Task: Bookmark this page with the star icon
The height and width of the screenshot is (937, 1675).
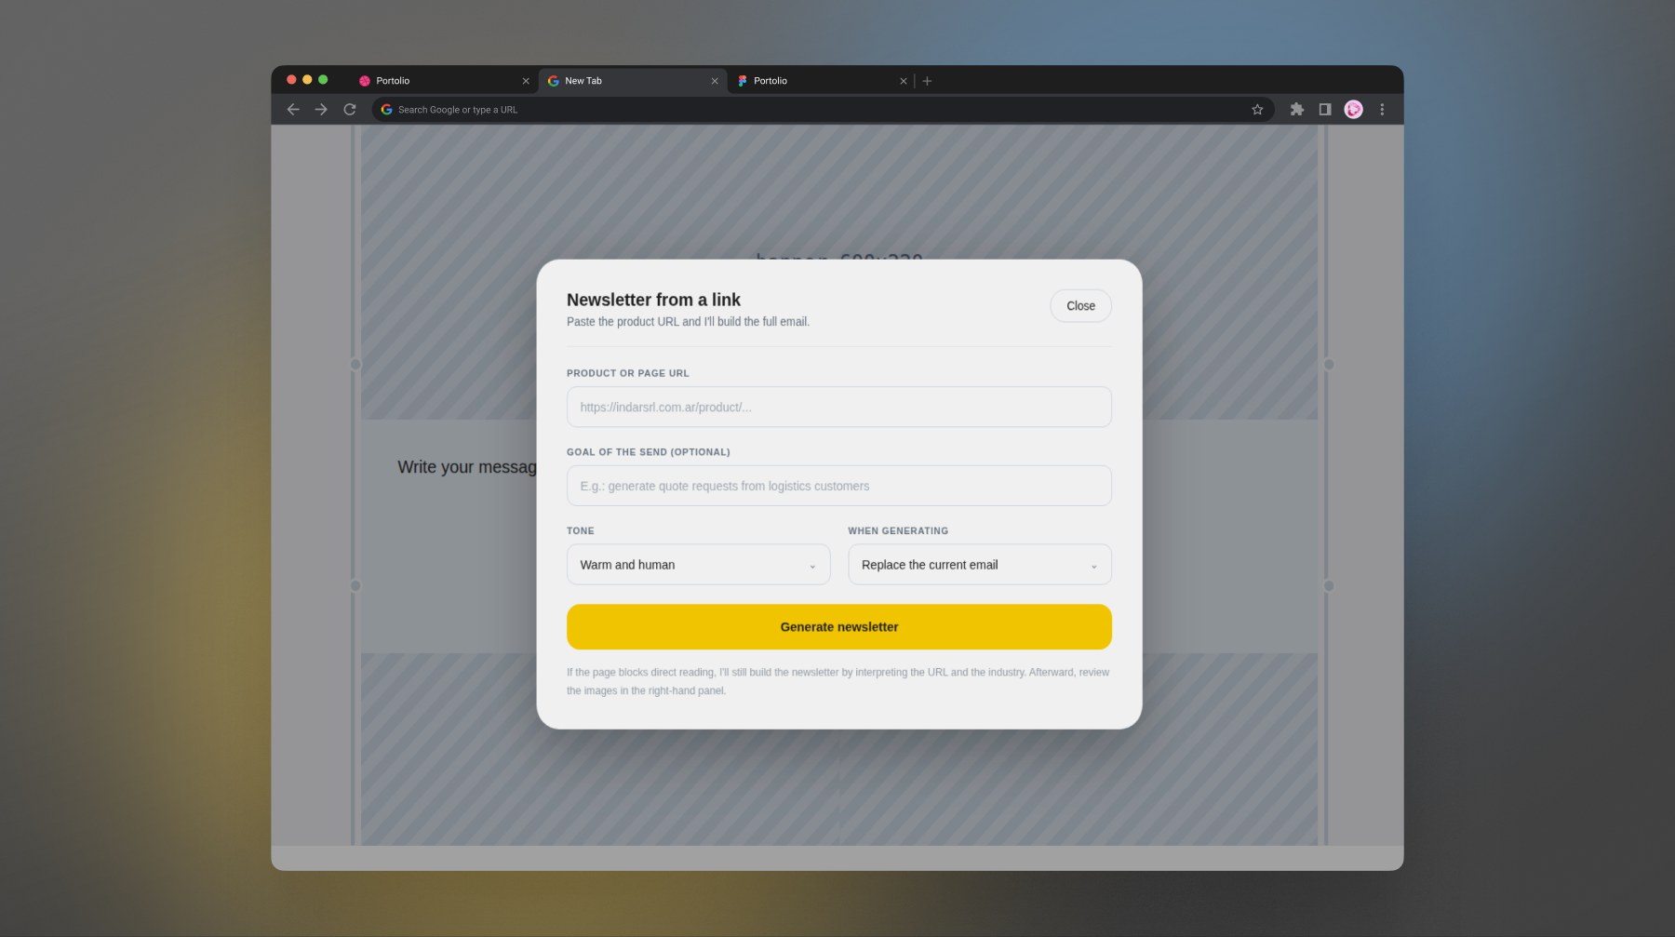Action: (x=1257, y=110)
